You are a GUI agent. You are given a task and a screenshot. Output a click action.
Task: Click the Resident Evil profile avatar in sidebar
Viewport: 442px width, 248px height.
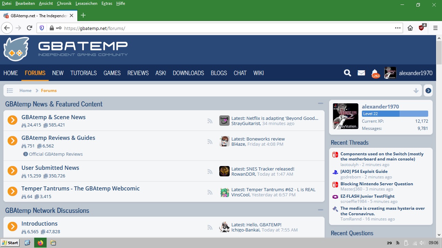[346, 116]
